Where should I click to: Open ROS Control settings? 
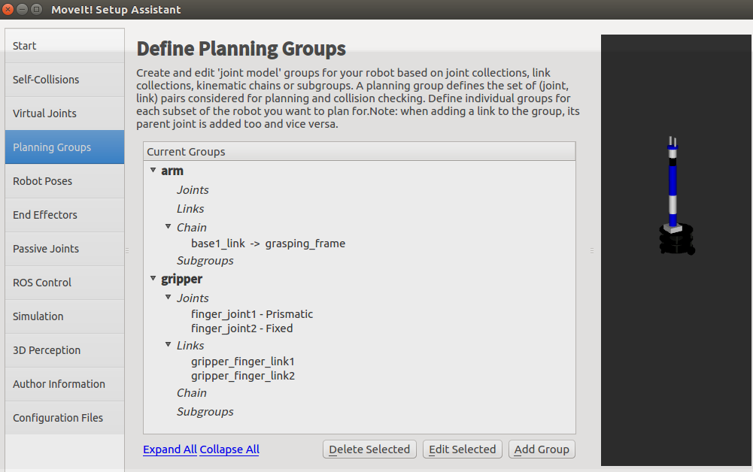[65, 283]
